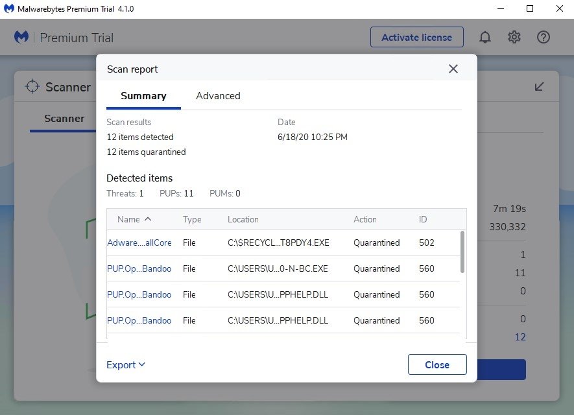The width and height of the screenshot is (574, 415).
Task: Click location 'C:\$RECYCL...T8PDY4.EXE'
Action: [279, 243]
